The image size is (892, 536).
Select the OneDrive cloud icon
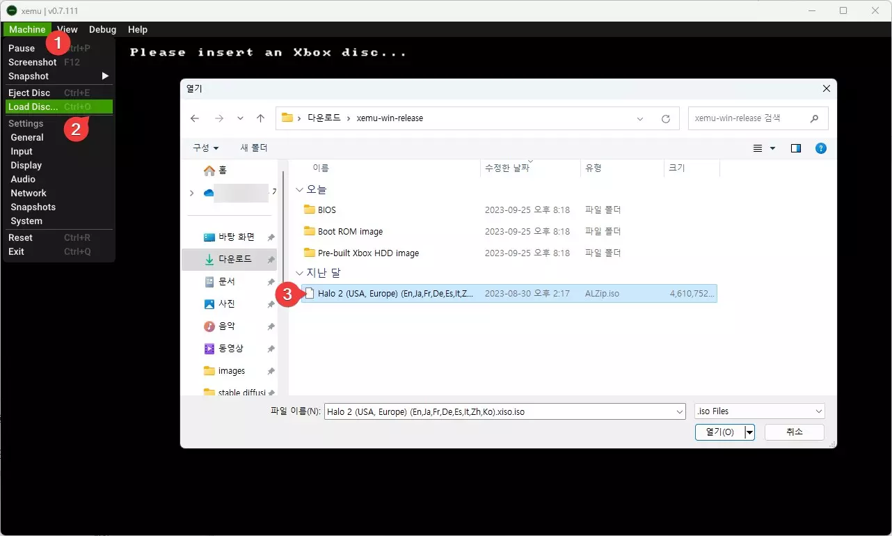click(x=209, y=193)
